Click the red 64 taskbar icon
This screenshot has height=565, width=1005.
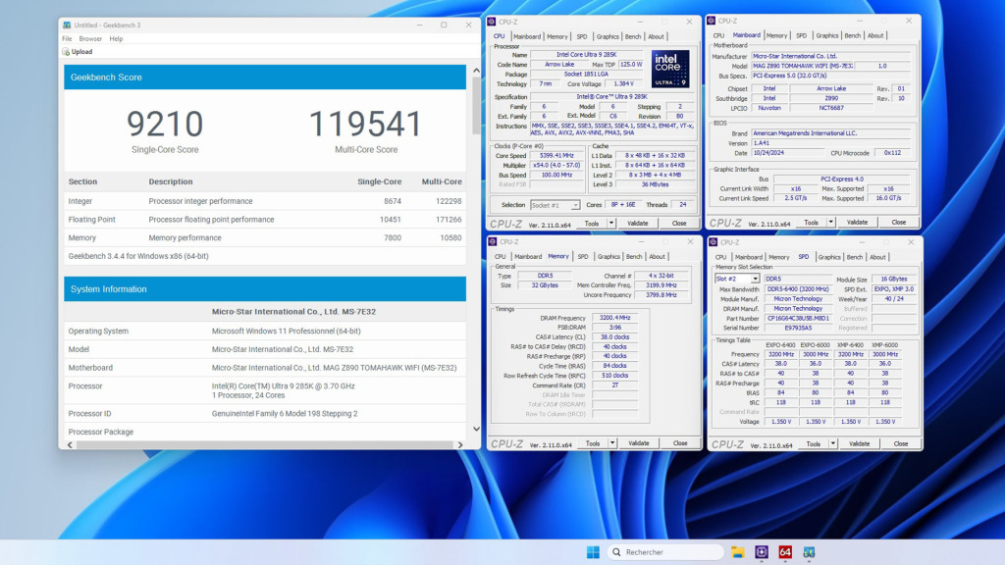pyautogui.click(x=785, y=552)
